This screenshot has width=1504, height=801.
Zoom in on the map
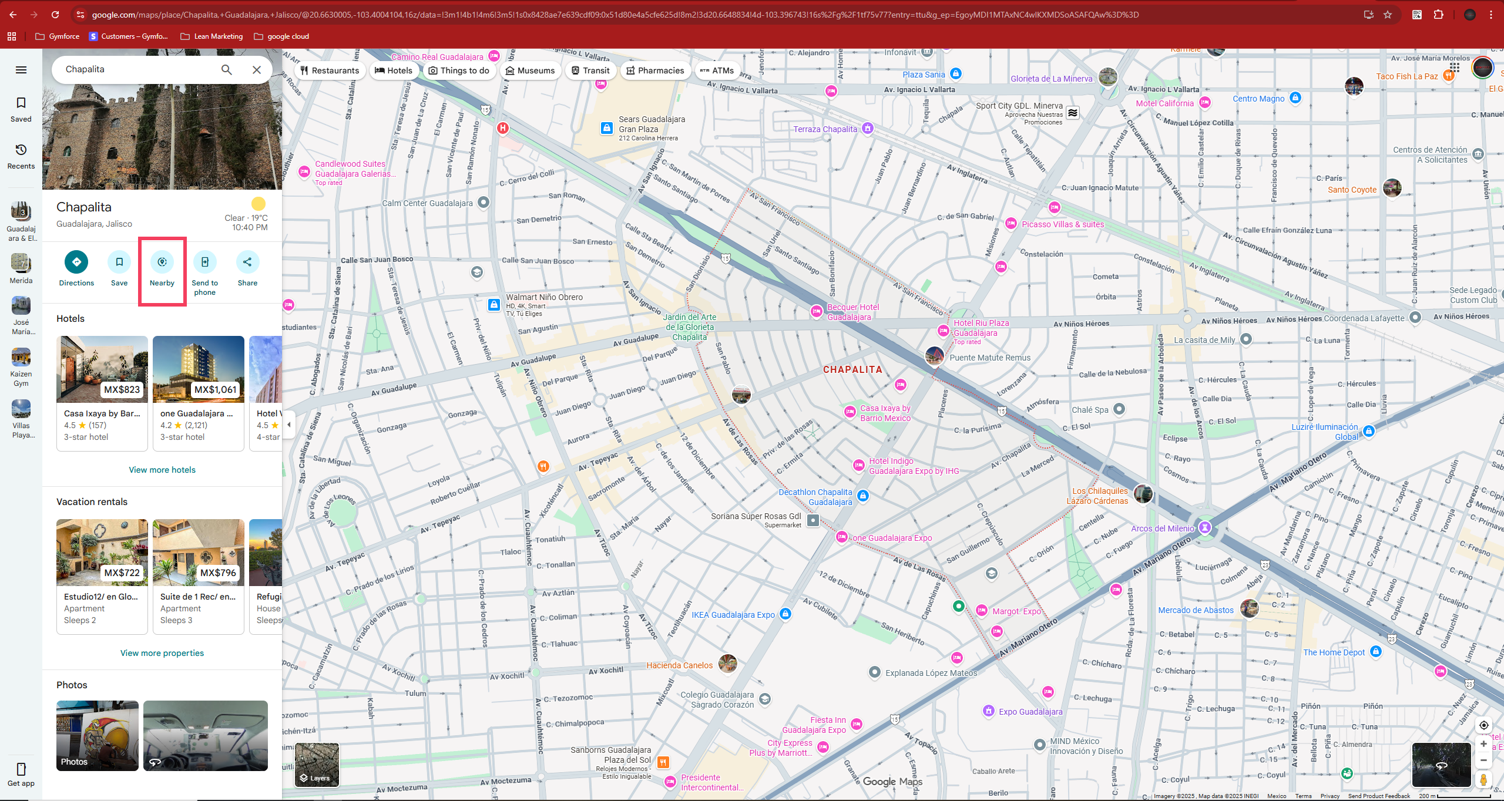click(1483, 744)
